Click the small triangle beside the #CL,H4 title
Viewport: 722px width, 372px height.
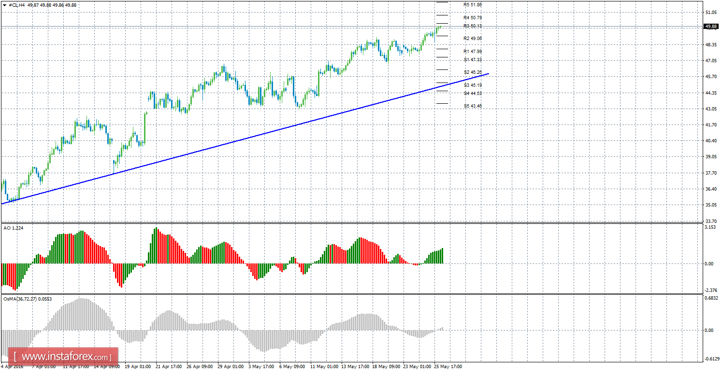point(4,5)
